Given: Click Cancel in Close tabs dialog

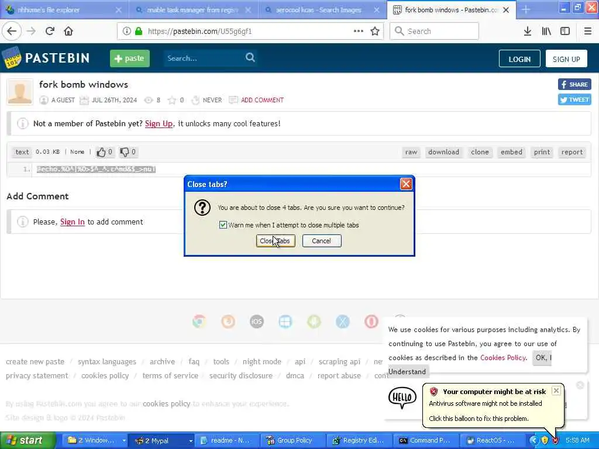Looking at the screenshot, I should (x=322, y=241).
